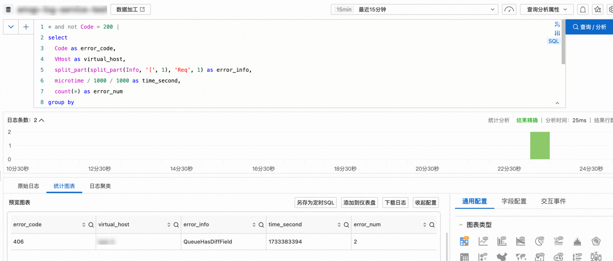
Task: Toggle the SQL mode label
Action: pos(554,41)
